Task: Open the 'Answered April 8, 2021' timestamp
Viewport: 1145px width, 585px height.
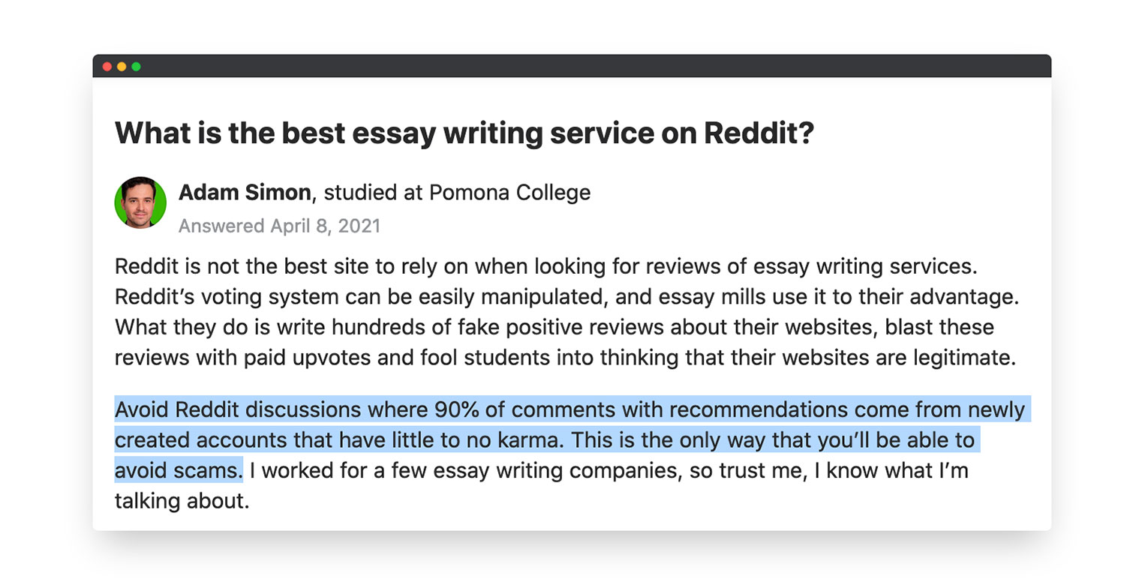Action: click(279, 226)
